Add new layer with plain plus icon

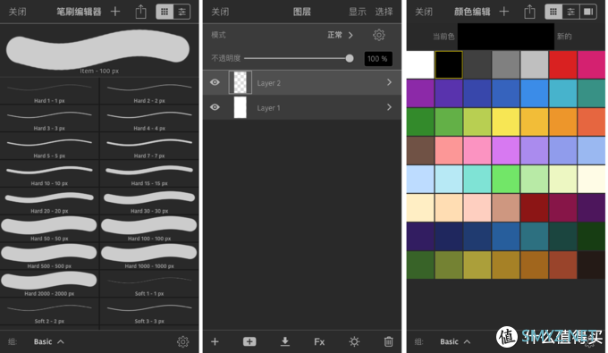point(215,341)
